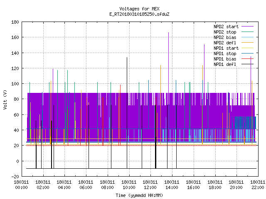Select the NPD2 start legend label
The image size is (266, 199).
coord(226,27)
